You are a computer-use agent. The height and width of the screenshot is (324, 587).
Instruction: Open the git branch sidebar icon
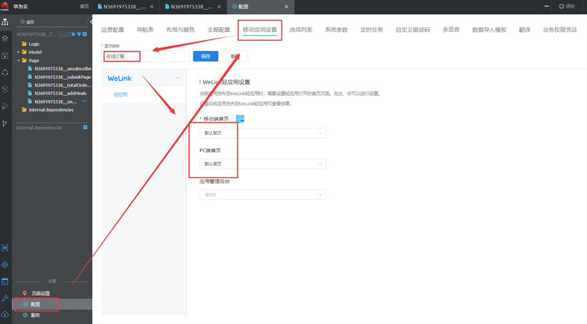click(x=5, y=123)
